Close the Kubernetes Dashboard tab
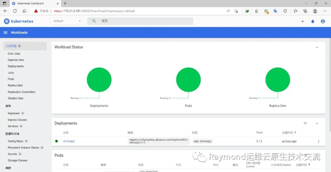The width and height of the screenshot is (331, 172). [58, 4]
